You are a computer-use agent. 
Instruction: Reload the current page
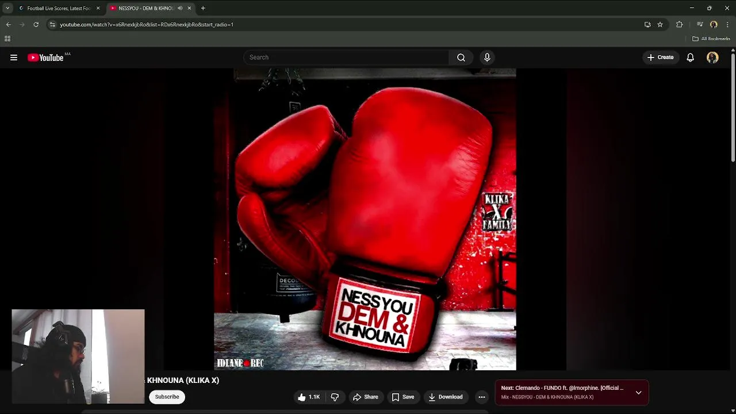[36, 24]
